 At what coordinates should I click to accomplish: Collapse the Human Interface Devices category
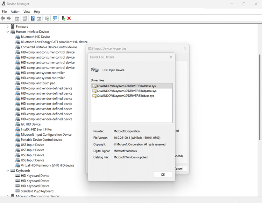[x=8, y=32]
